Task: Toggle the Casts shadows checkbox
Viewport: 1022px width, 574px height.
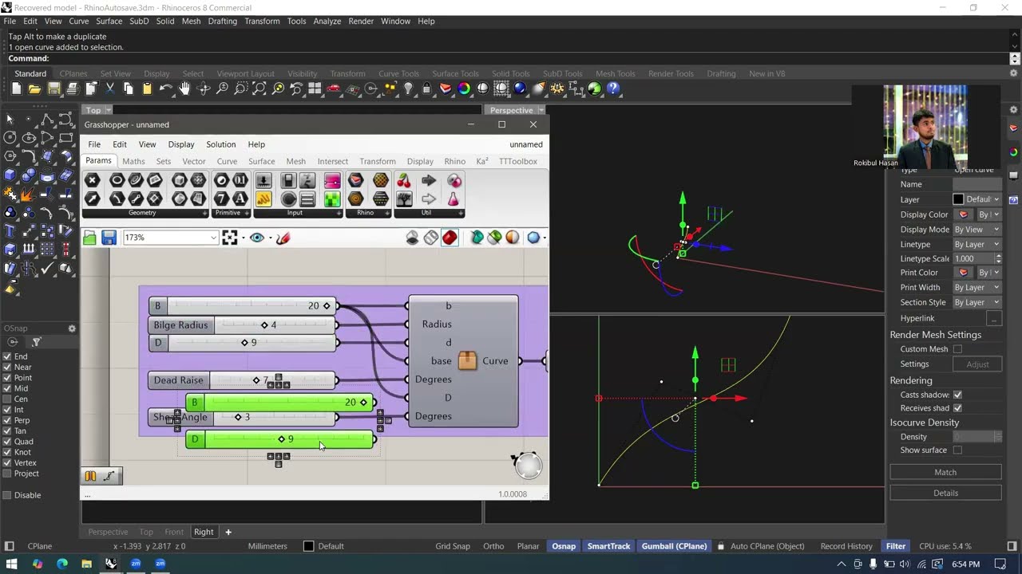Action: coord(957,395)
